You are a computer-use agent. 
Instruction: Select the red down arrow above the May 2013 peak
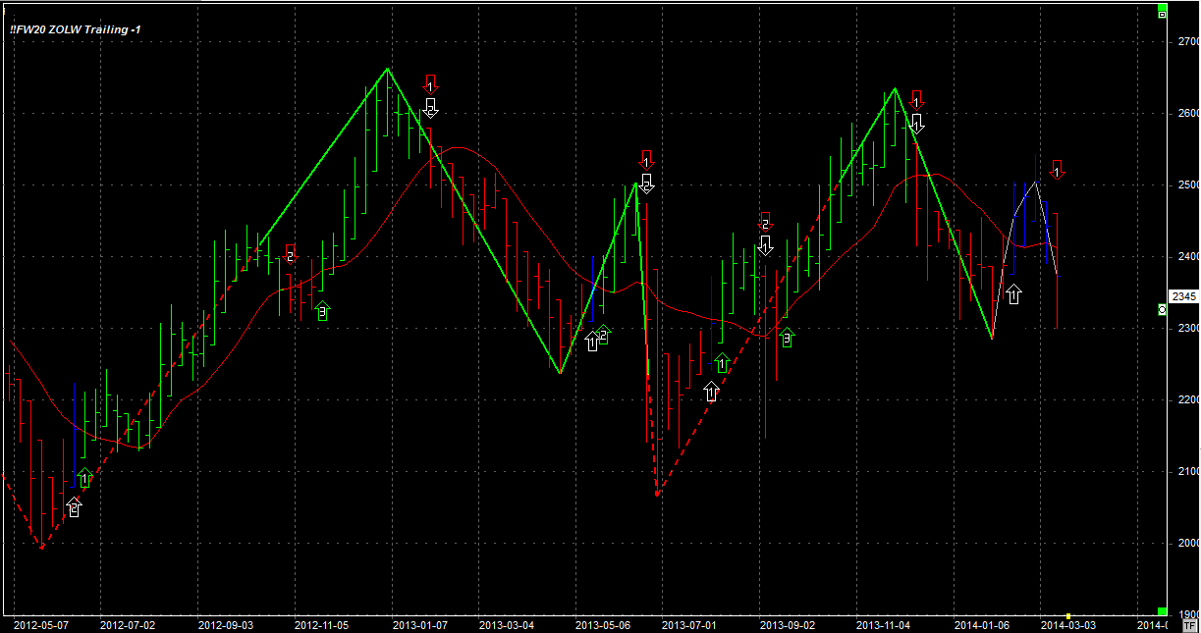646,160
